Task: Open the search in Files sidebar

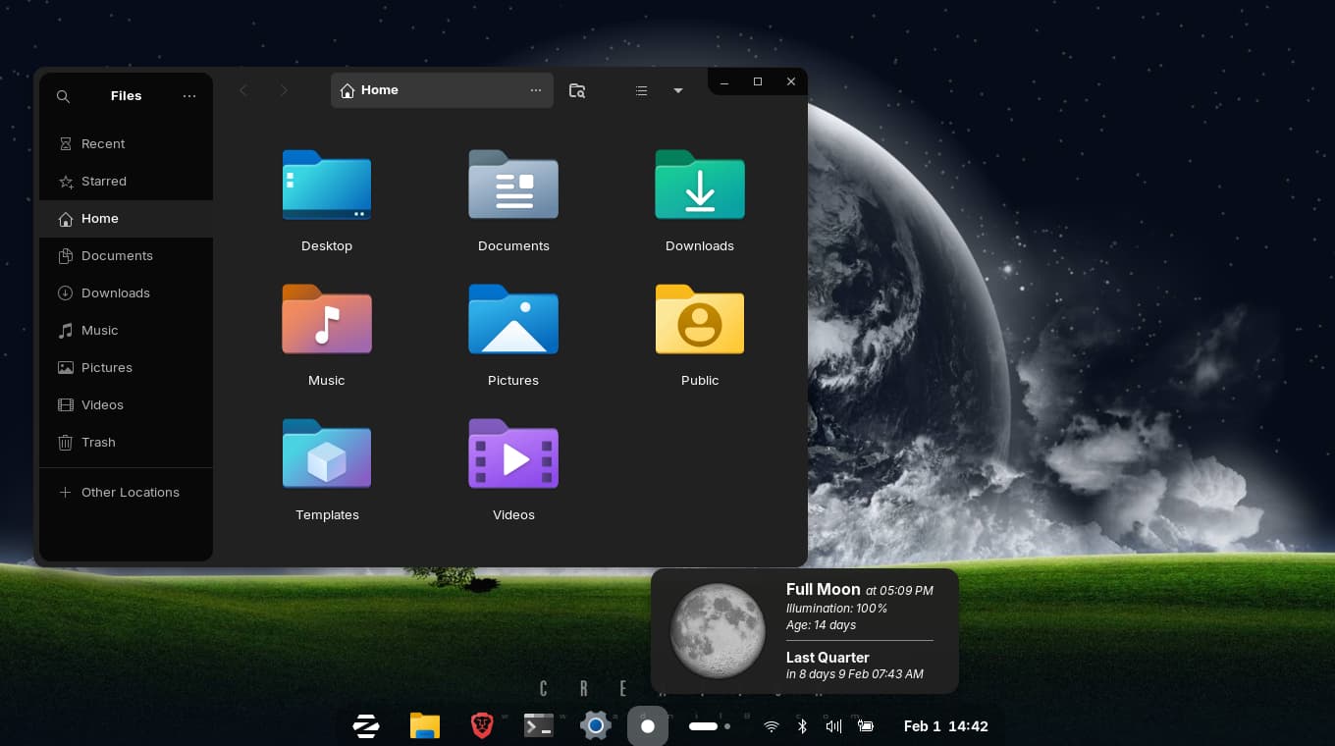Action: pos(63,96)
